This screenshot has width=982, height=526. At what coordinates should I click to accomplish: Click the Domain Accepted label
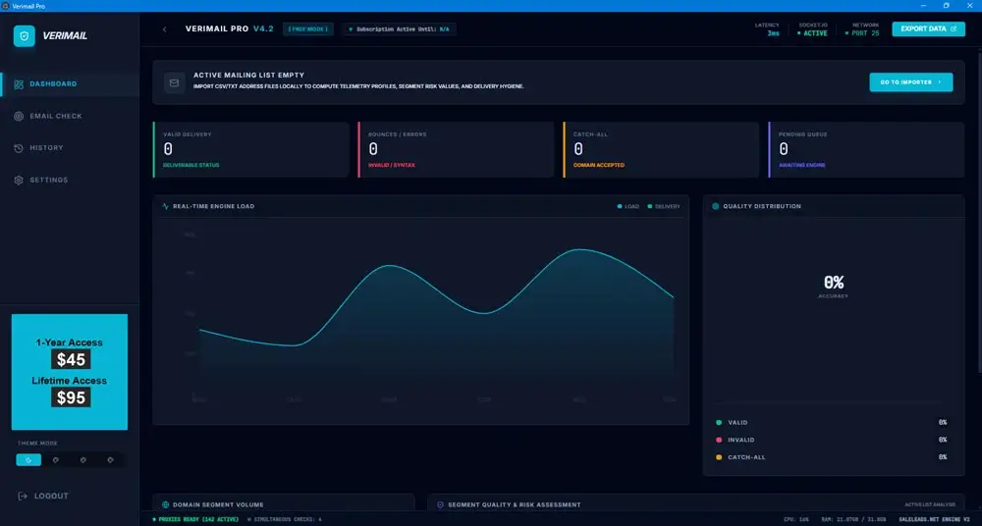pyautogui.click(x=599, y=165)
